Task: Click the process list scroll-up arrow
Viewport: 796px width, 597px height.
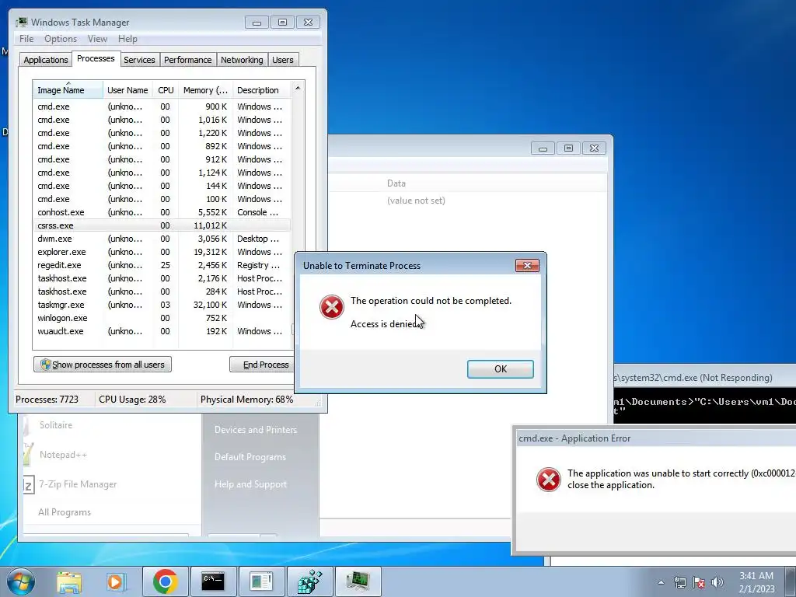Action: click(298, 88)
